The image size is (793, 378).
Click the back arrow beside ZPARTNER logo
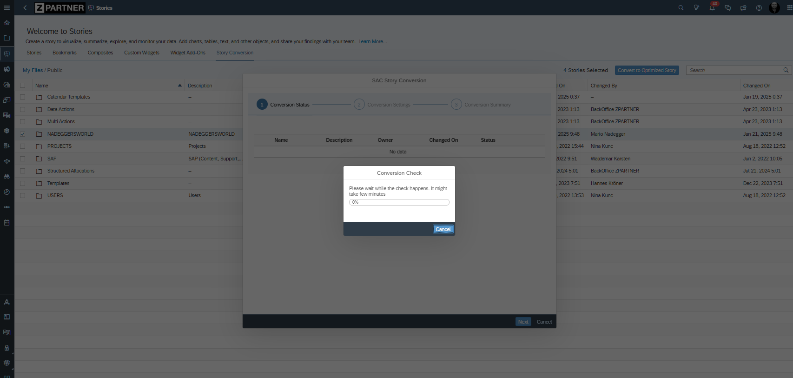25,8
